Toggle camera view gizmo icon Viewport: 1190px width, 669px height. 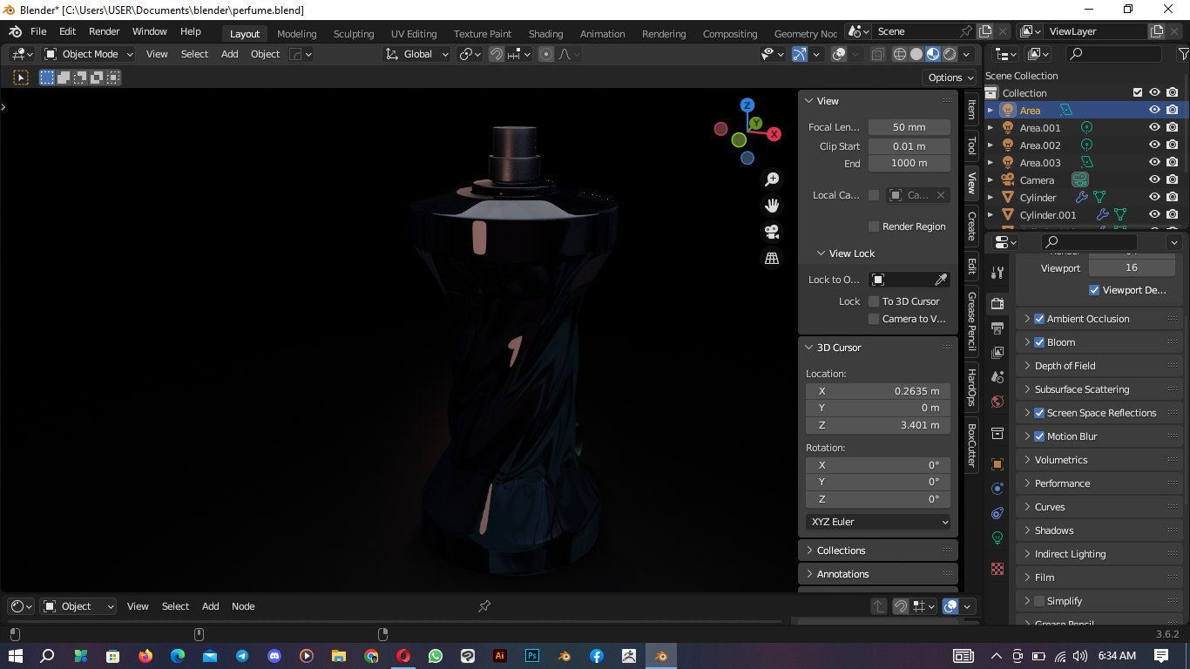point(772,232)
